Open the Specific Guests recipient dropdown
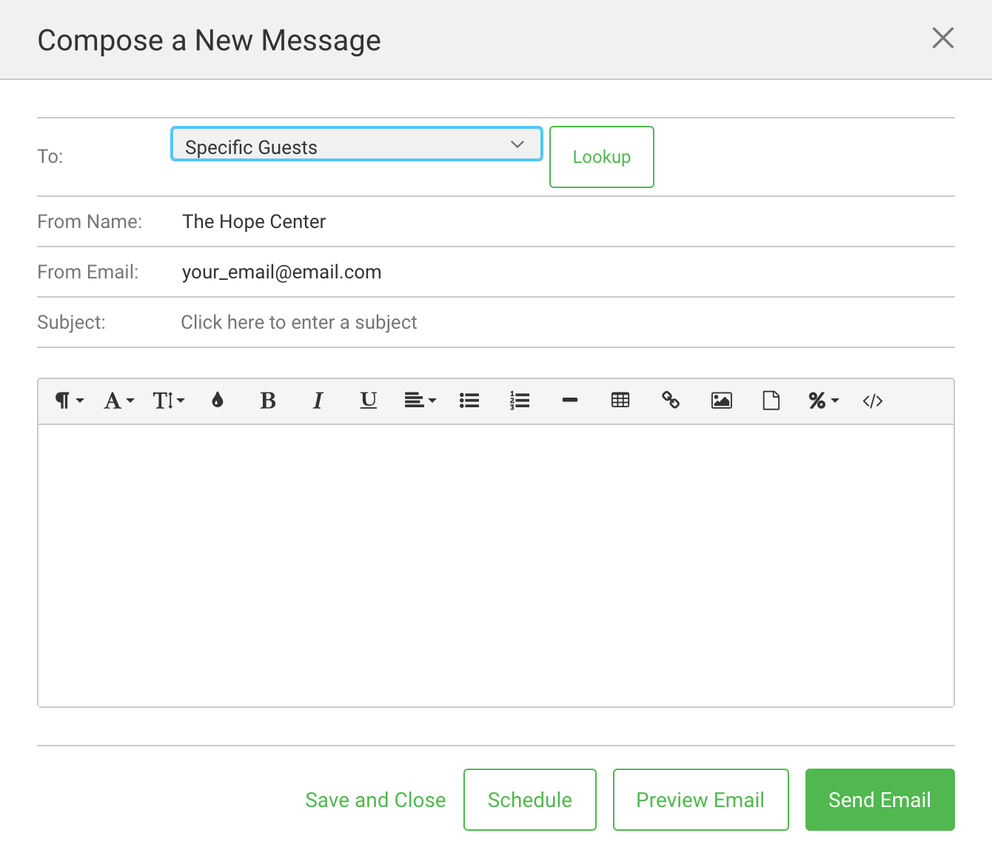The height and width of the screenshot is (853, 992). [x=357, y=144]
